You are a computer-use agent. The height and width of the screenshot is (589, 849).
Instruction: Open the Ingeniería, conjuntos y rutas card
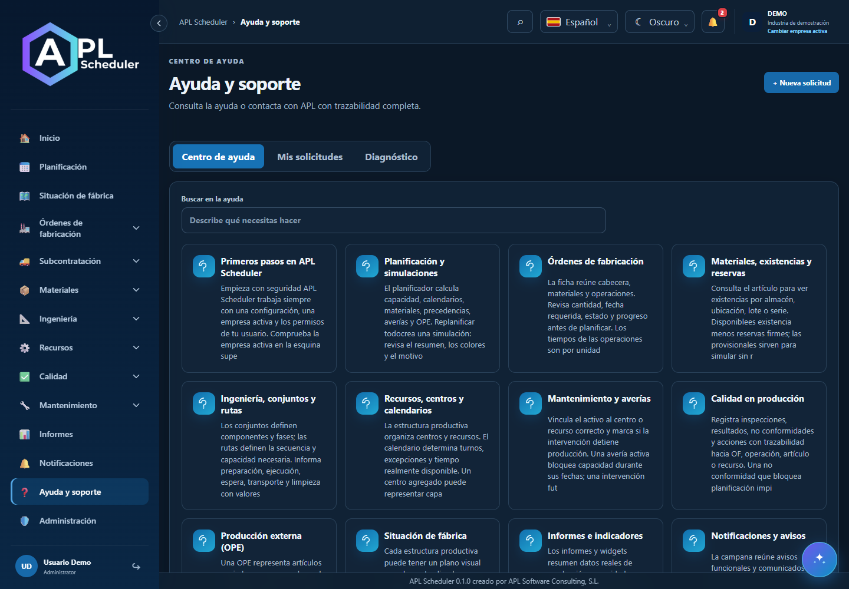pos(259,445)
